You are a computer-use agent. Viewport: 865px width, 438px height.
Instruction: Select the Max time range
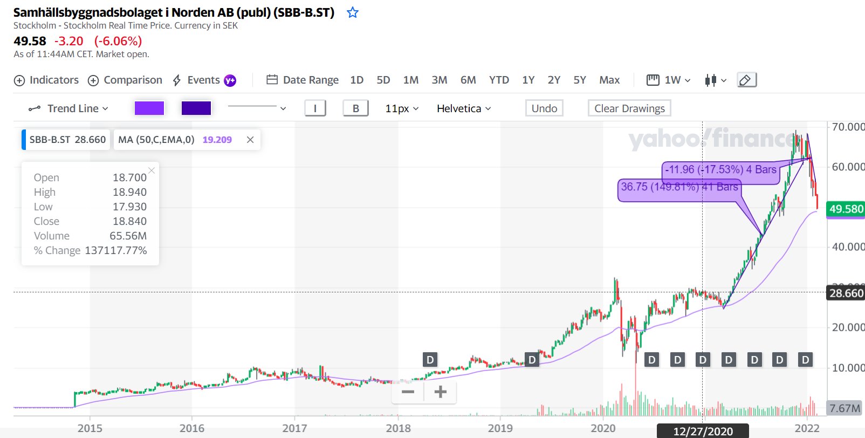(x=609, y=80)
